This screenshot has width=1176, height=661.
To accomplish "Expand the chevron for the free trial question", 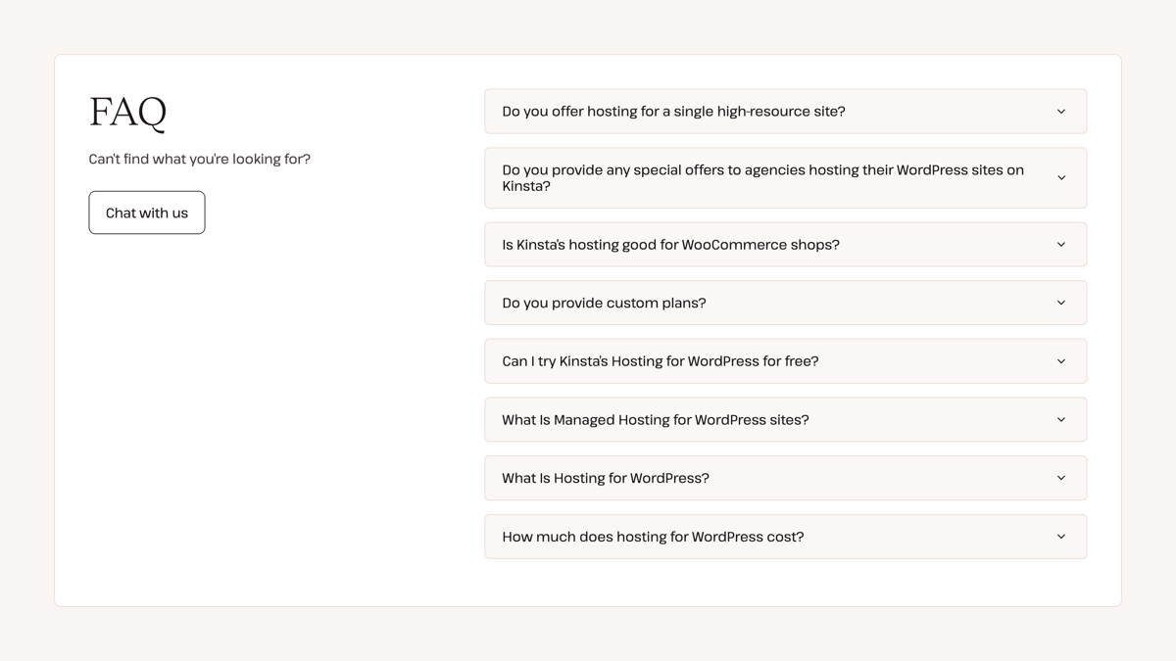I will tap(1060, 360).
